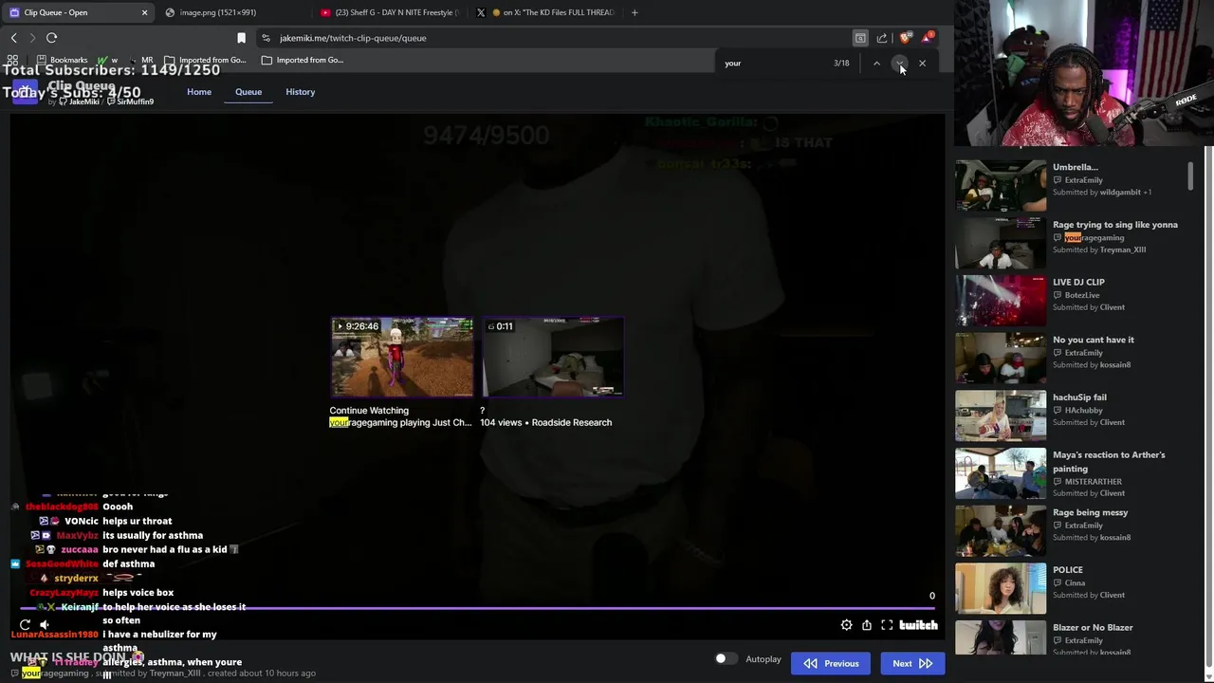
Task: Click the Brave Rewards triangle icon
Action: 928,38
